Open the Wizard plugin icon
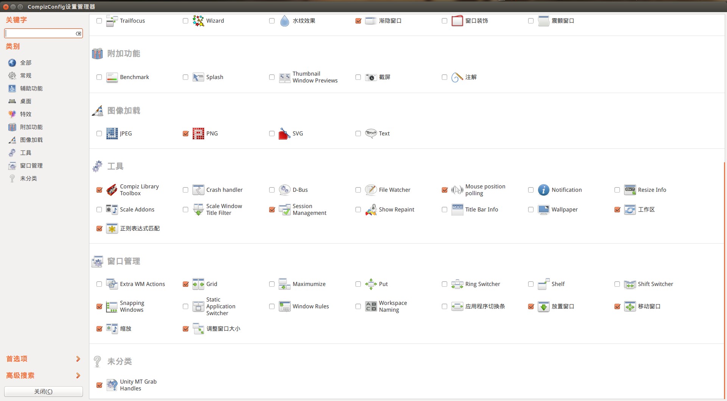This screenshot has width=727, height=401. click(x=198, y=21)
